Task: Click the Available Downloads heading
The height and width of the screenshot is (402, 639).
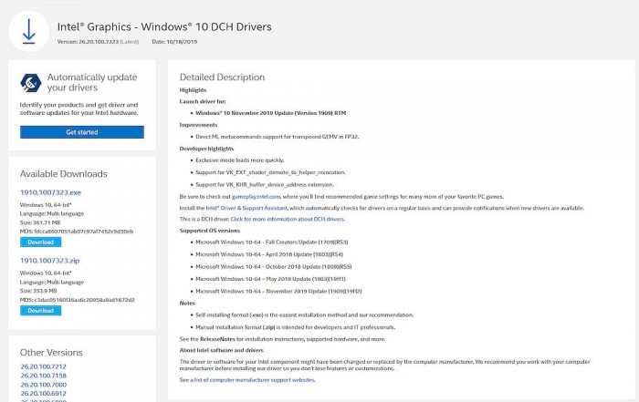Action: tap(64, 174)
